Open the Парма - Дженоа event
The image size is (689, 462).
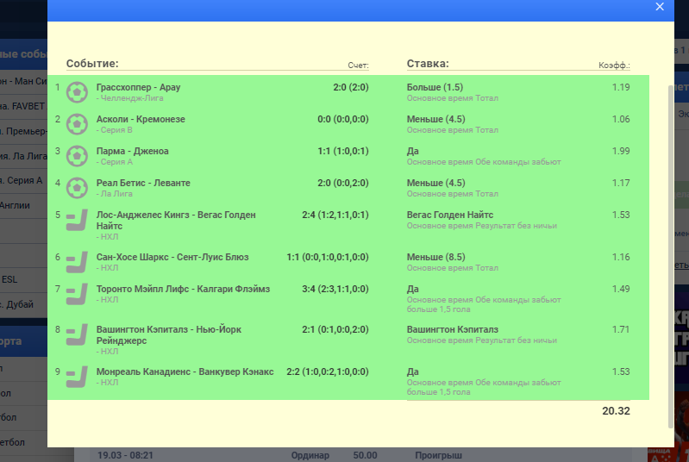click(x=133, y=151)
